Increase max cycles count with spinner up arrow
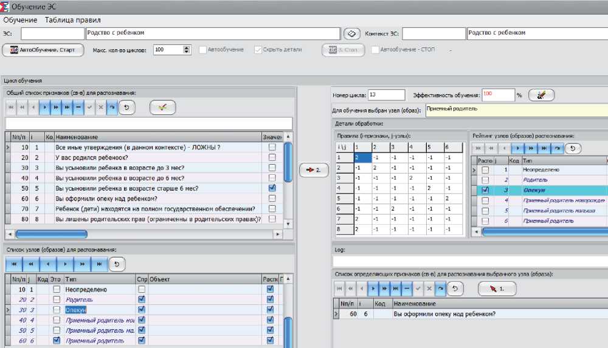 [x=187, y=47]
